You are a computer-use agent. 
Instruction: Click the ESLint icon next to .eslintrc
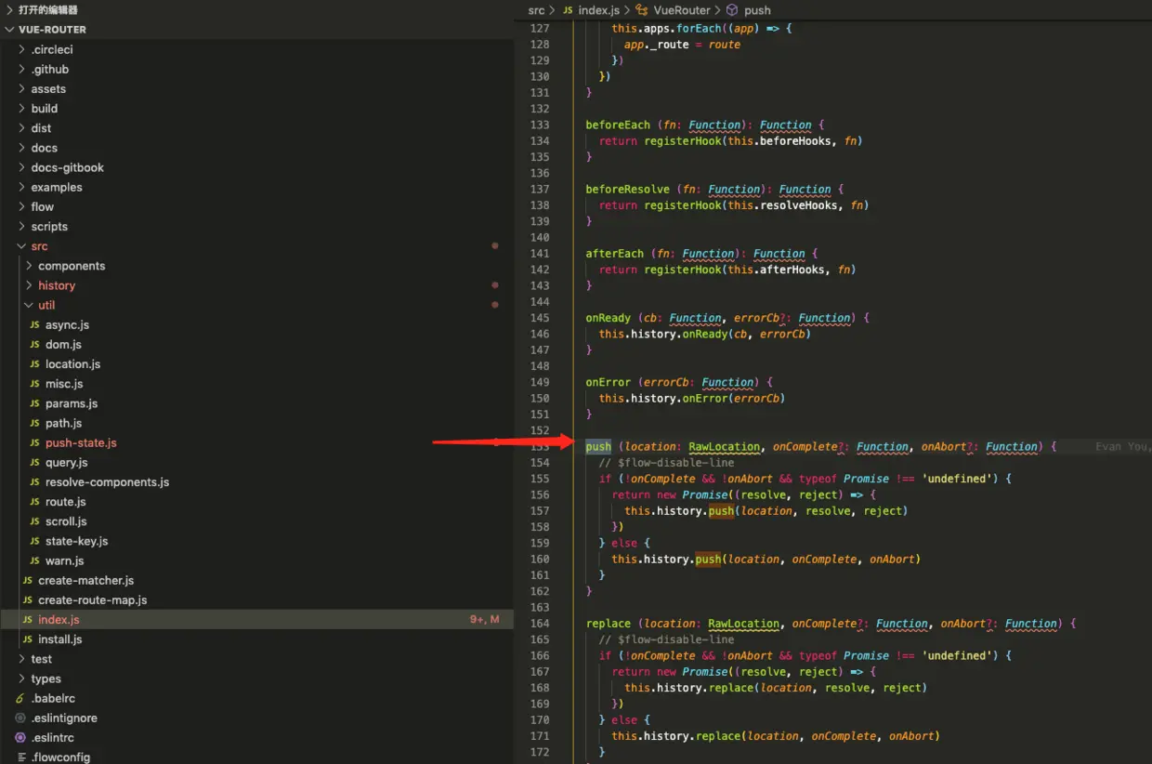pyautogui.click(x=20, y=738)
